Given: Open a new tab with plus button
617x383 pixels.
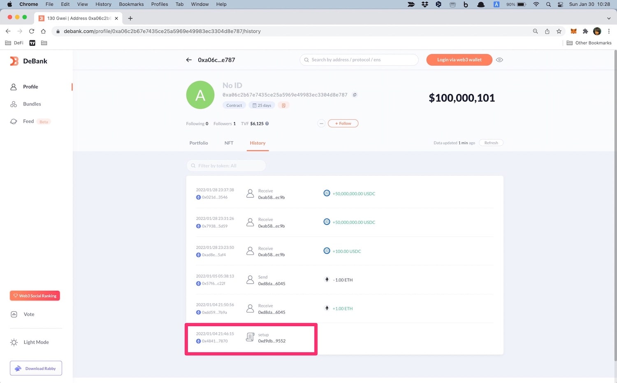Looking at the screenshot, I should coord(130,18).
